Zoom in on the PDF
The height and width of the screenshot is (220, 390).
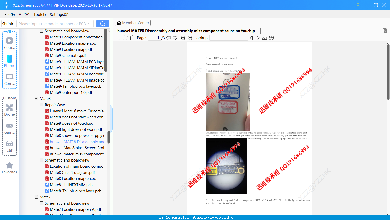point(183,38)
